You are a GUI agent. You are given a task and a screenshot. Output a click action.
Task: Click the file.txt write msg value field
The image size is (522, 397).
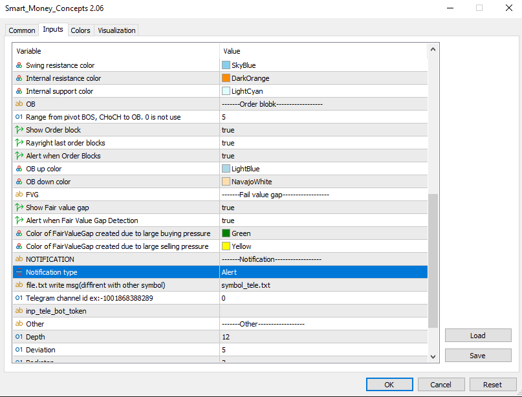click(x=323, y=285)
